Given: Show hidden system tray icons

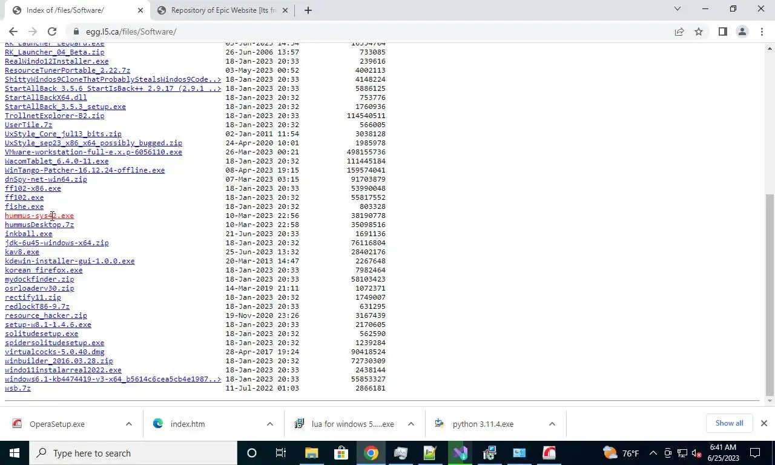Looking at the screenshot, I should (653, 453).
